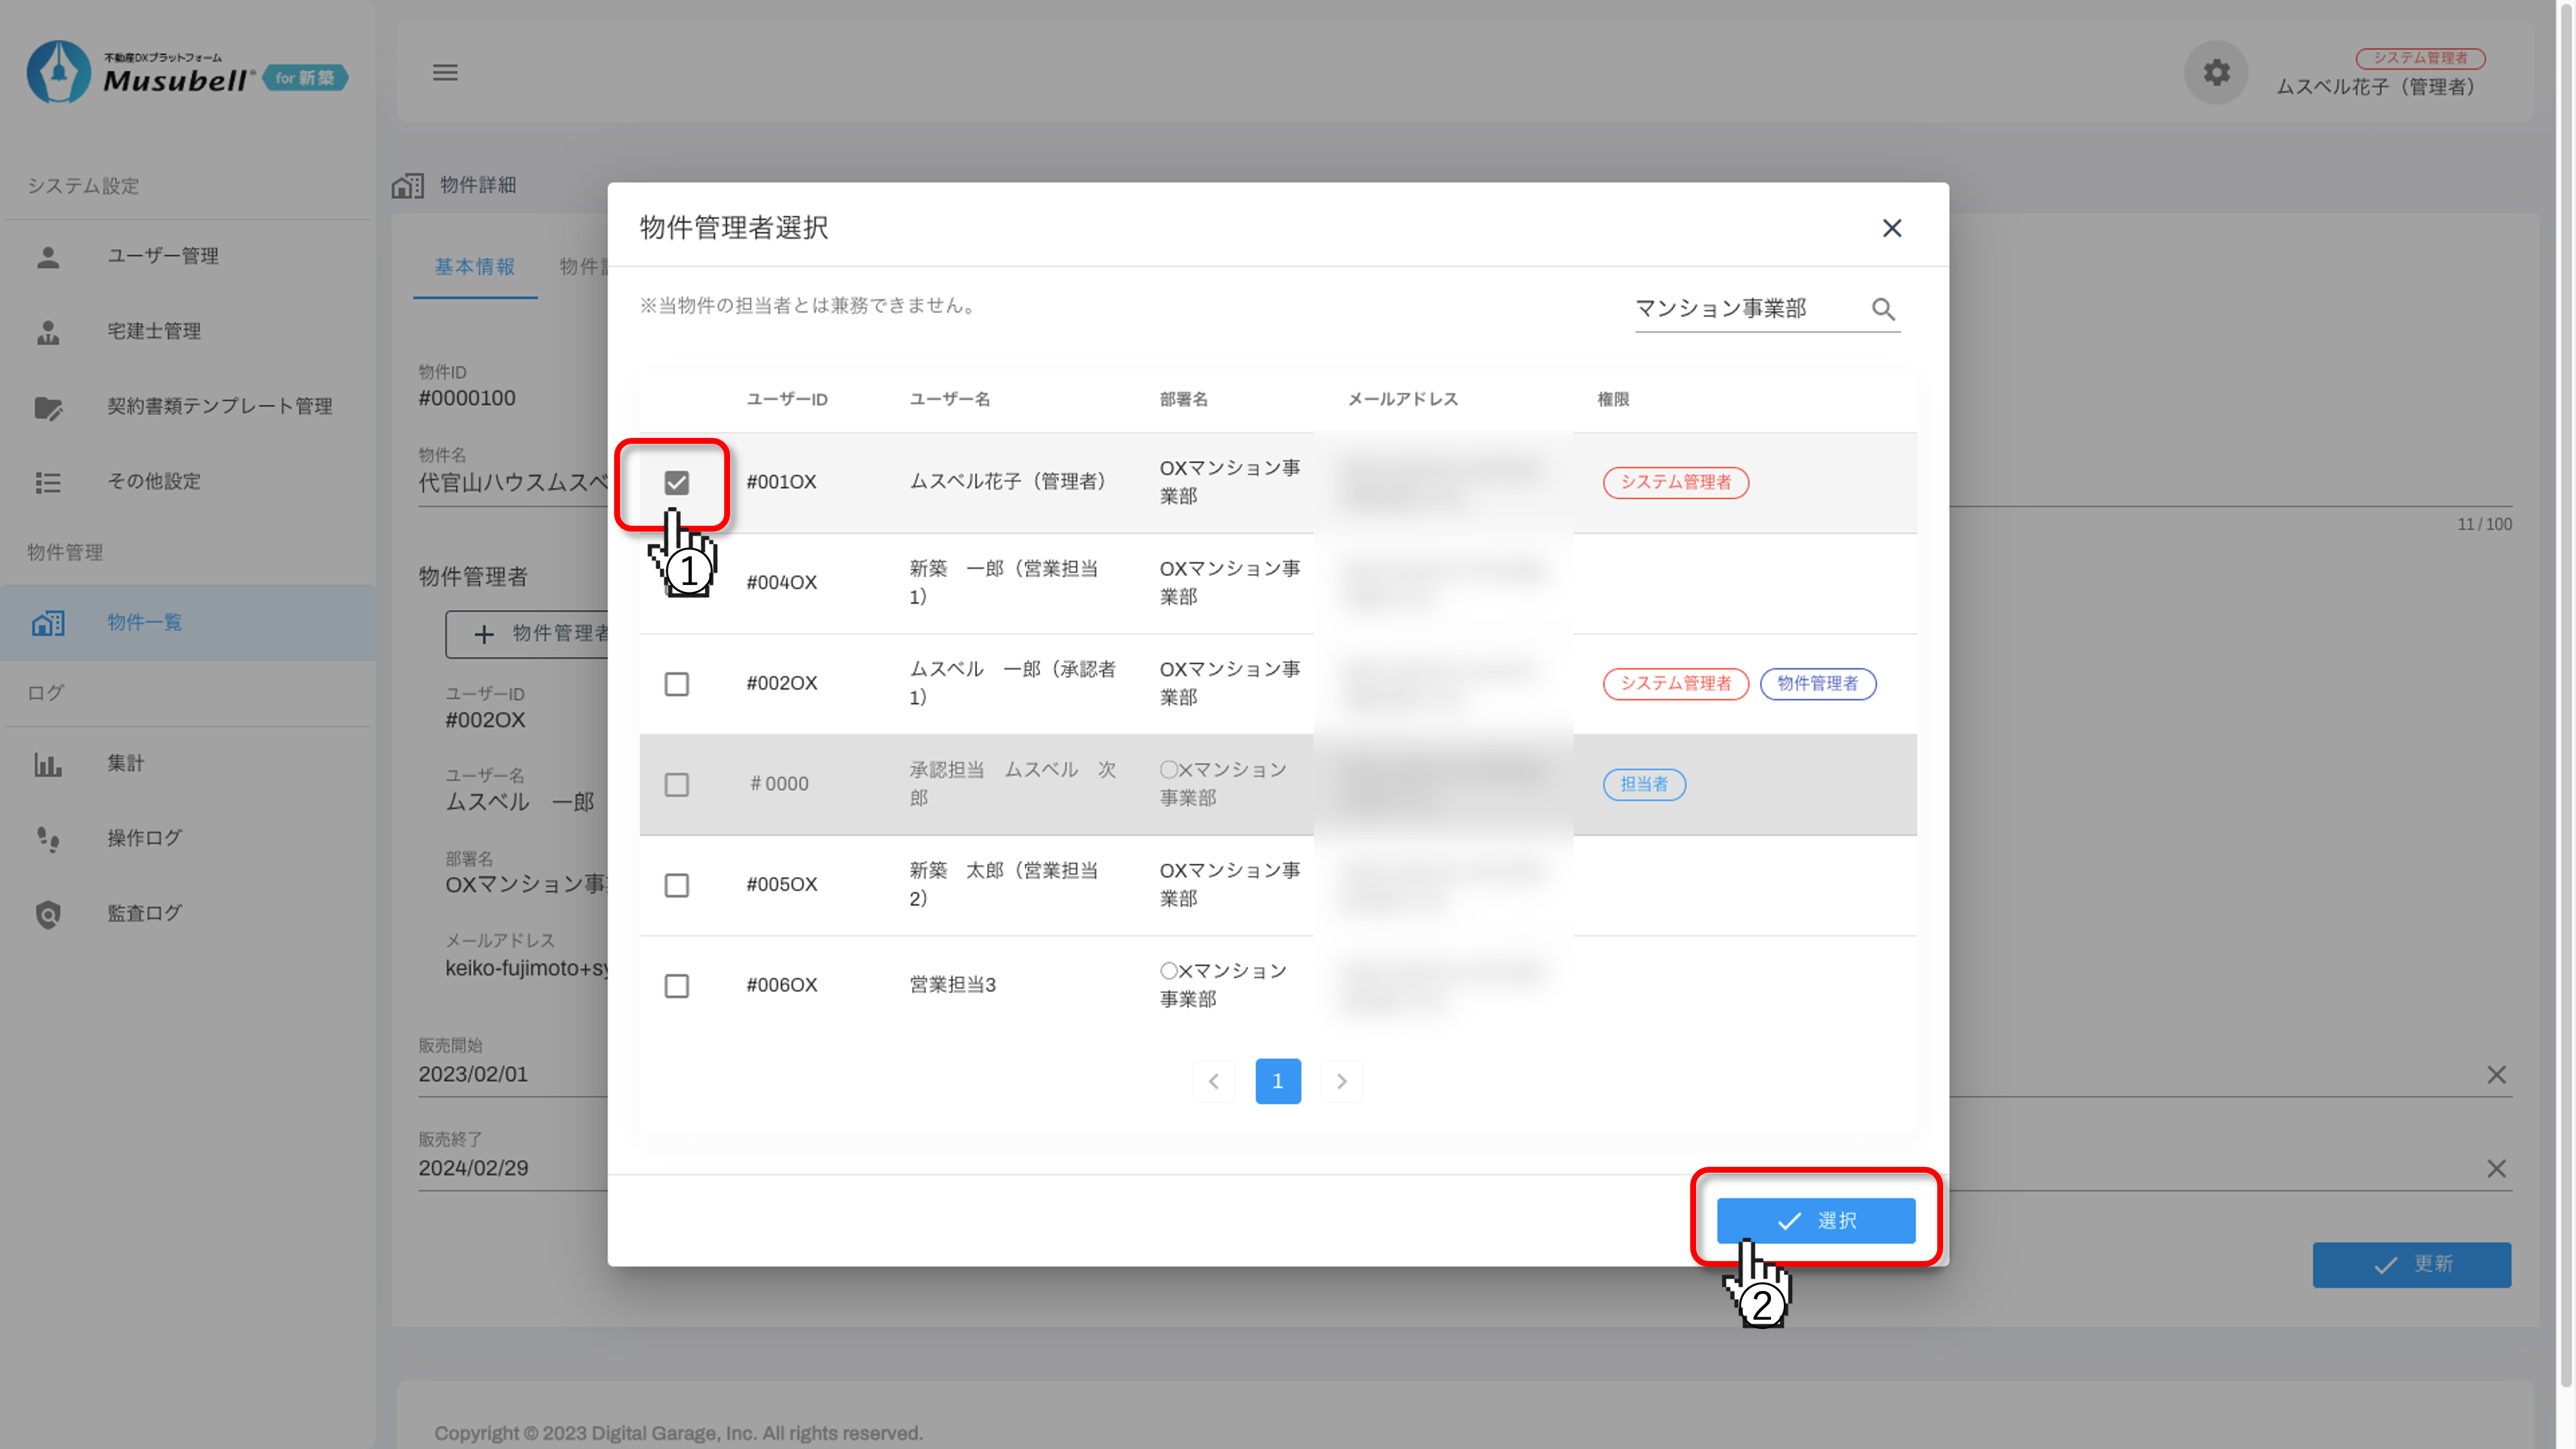Open 集計 chart icon in sidebar
The height and width of the screenshot is (1449, 2576).
48,764
